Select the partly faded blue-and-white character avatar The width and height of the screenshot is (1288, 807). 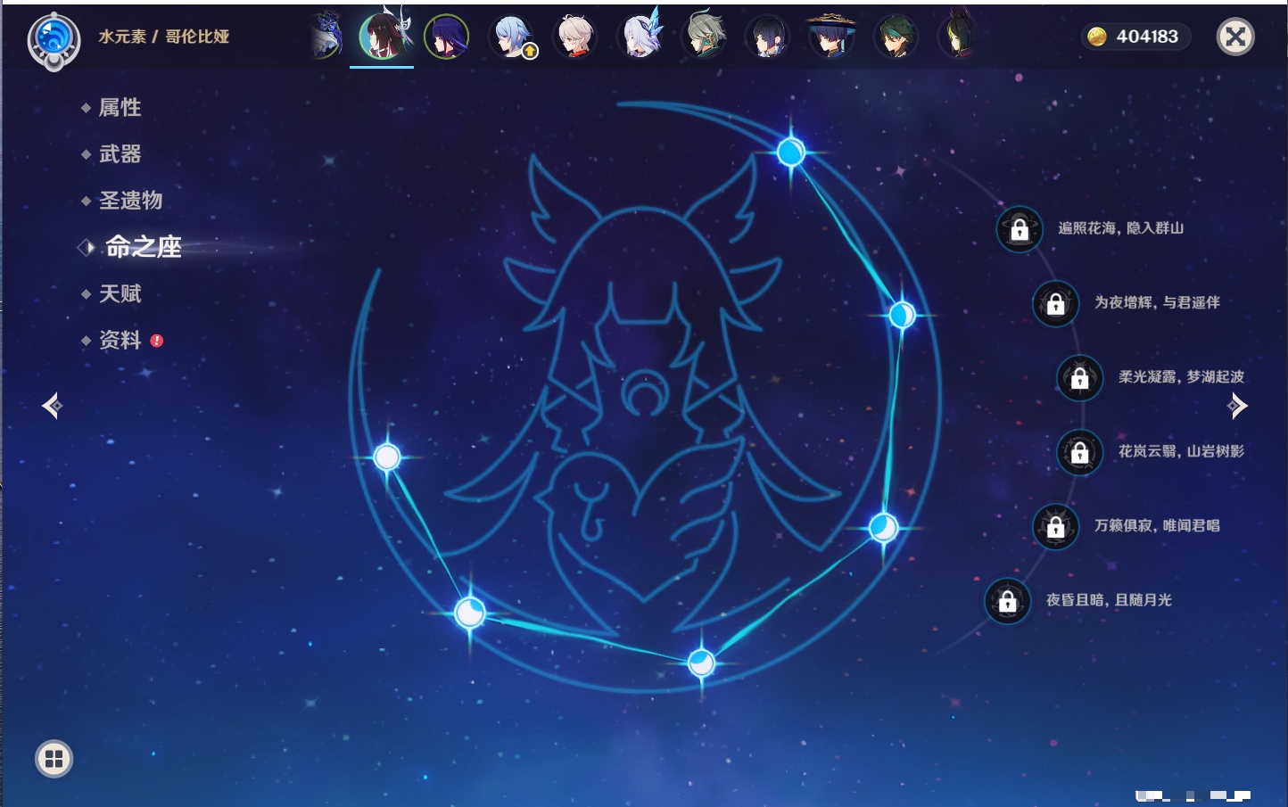tap(326, 36)
